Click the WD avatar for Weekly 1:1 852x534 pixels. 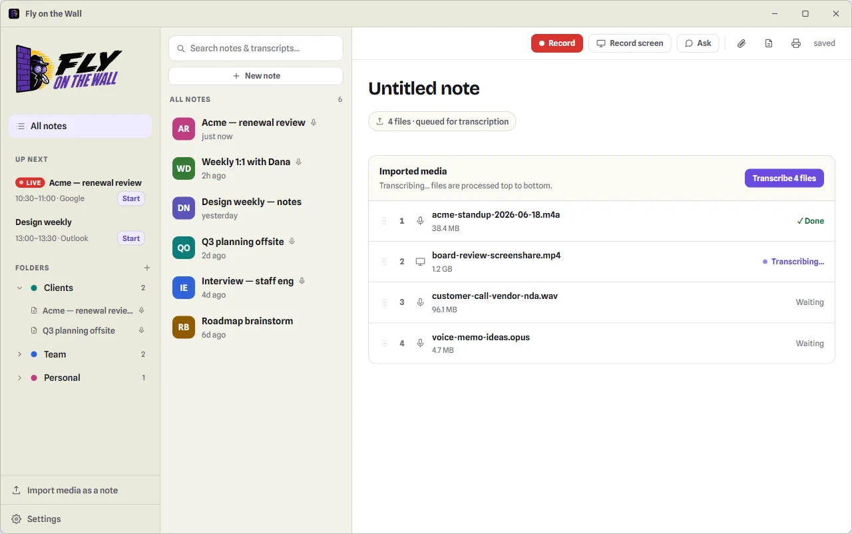point(184,168)
